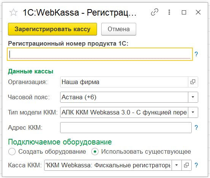Click the dialog title 1C:WebKassa - Регистрац…
Screen dimensions: 210x178
tap(80, 13)
